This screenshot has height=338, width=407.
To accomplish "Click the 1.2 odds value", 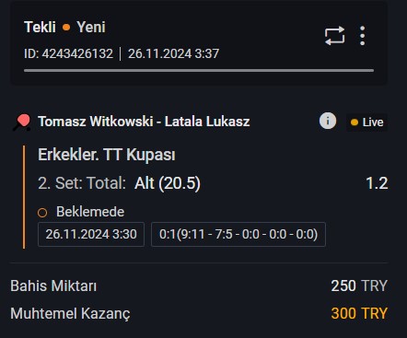I will coord(377,183).
